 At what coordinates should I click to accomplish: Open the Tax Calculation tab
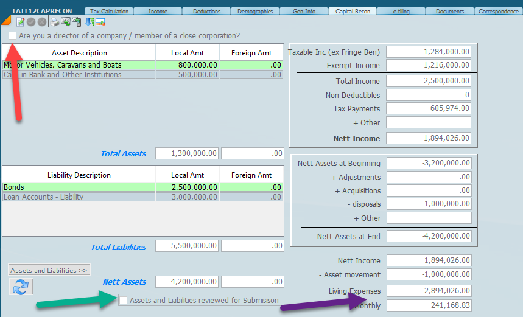coord(109,11)
